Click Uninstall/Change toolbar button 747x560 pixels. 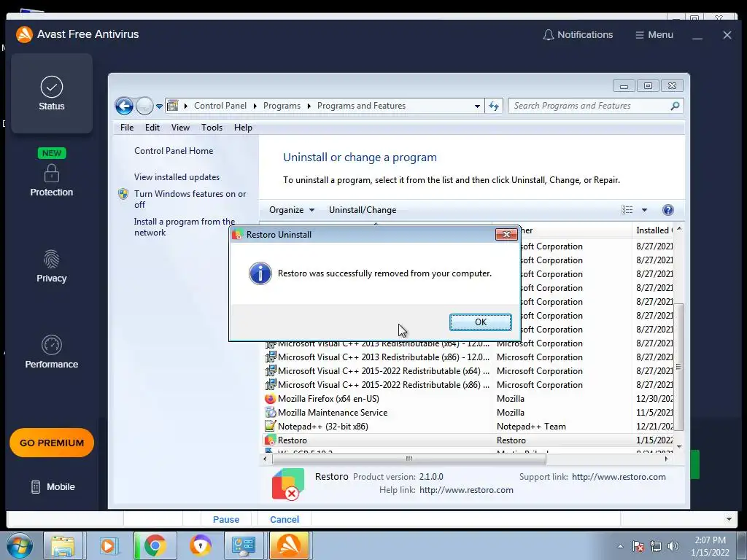pos(363,210)
